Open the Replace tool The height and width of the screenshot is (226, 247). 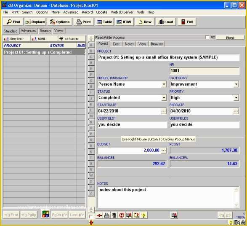tap(35, 22)
